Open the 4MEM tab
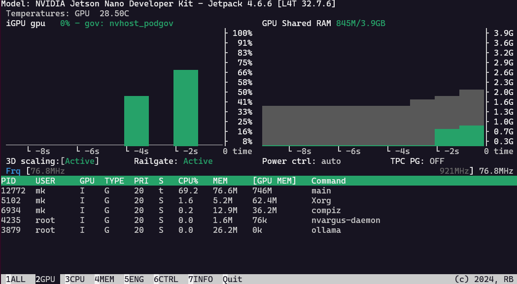 tap(104, 279)
